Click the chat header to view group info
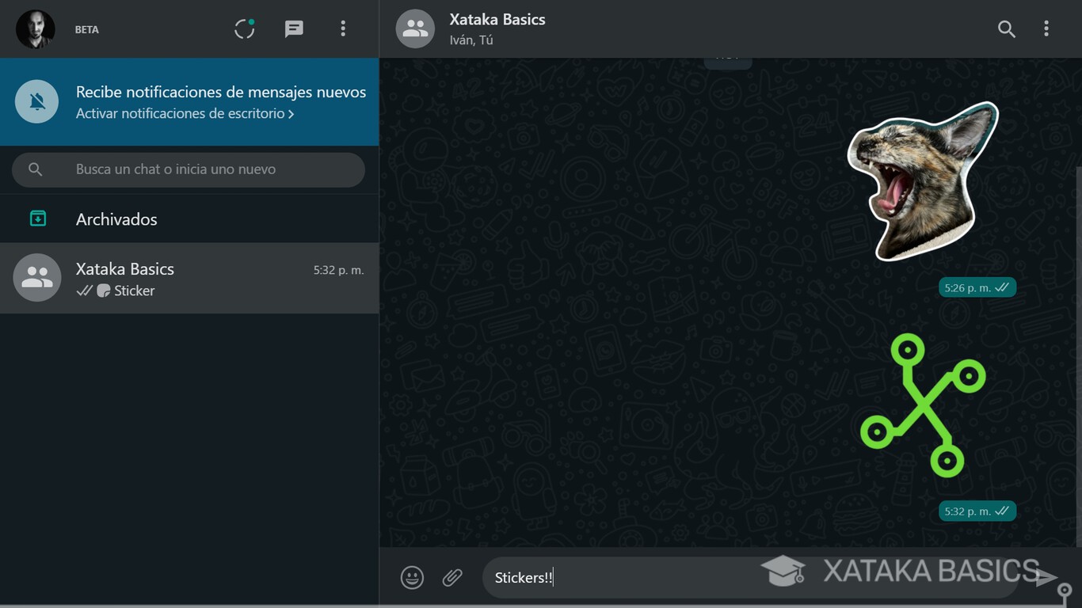The width and height of the screenshot is (1082, 608). click(x=497, y=28)
